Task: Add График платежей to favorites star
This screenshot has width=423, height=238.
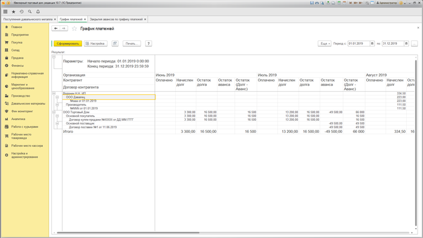Action: click(74, 28)
